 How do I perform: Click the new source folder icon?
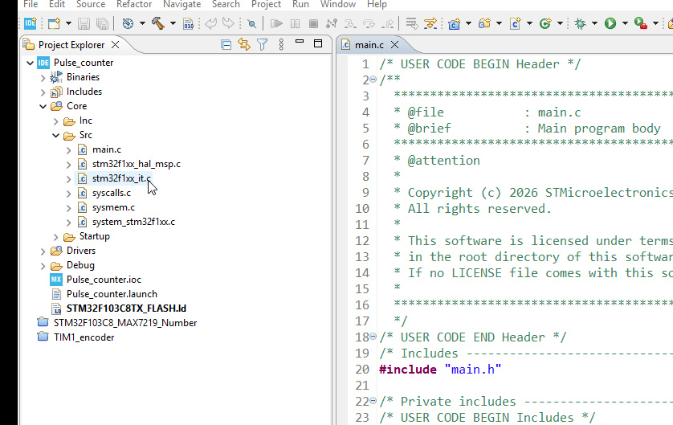click(484, 23)
